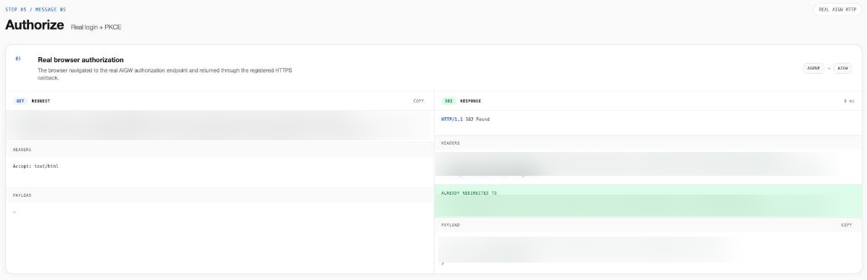Click the 'ALREADY REDIRECTED TO' label

coord(469,193)
